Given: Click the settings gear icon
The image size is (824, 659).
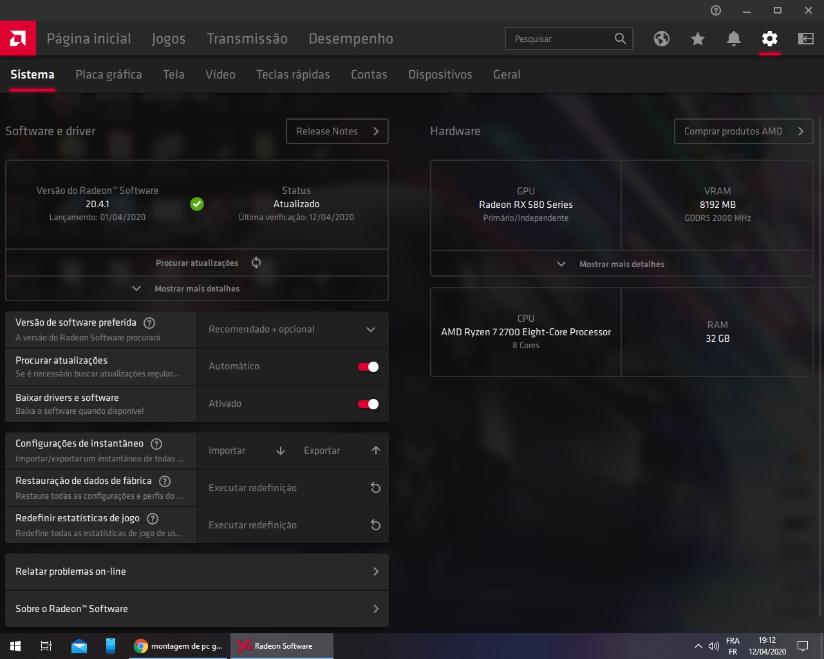Looking at the screenshot, I should [x=769, y=39].
